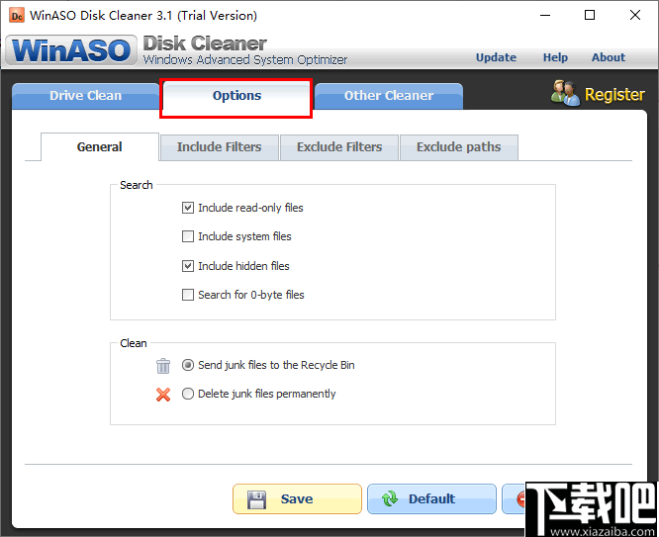Click the Register link text

tap(614, 95)
